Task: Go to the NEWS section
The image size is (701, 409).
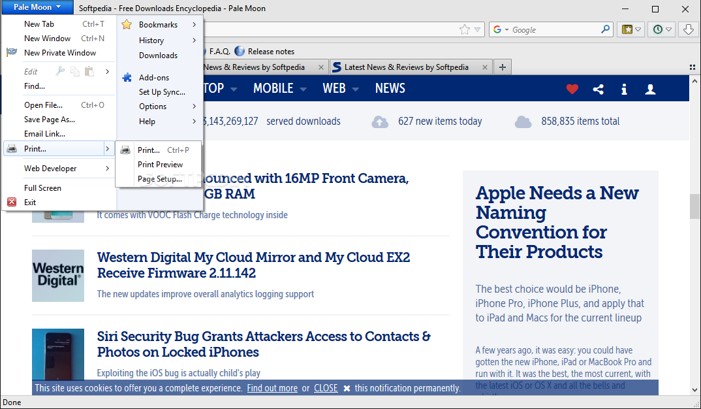Action: click(390, 88)
